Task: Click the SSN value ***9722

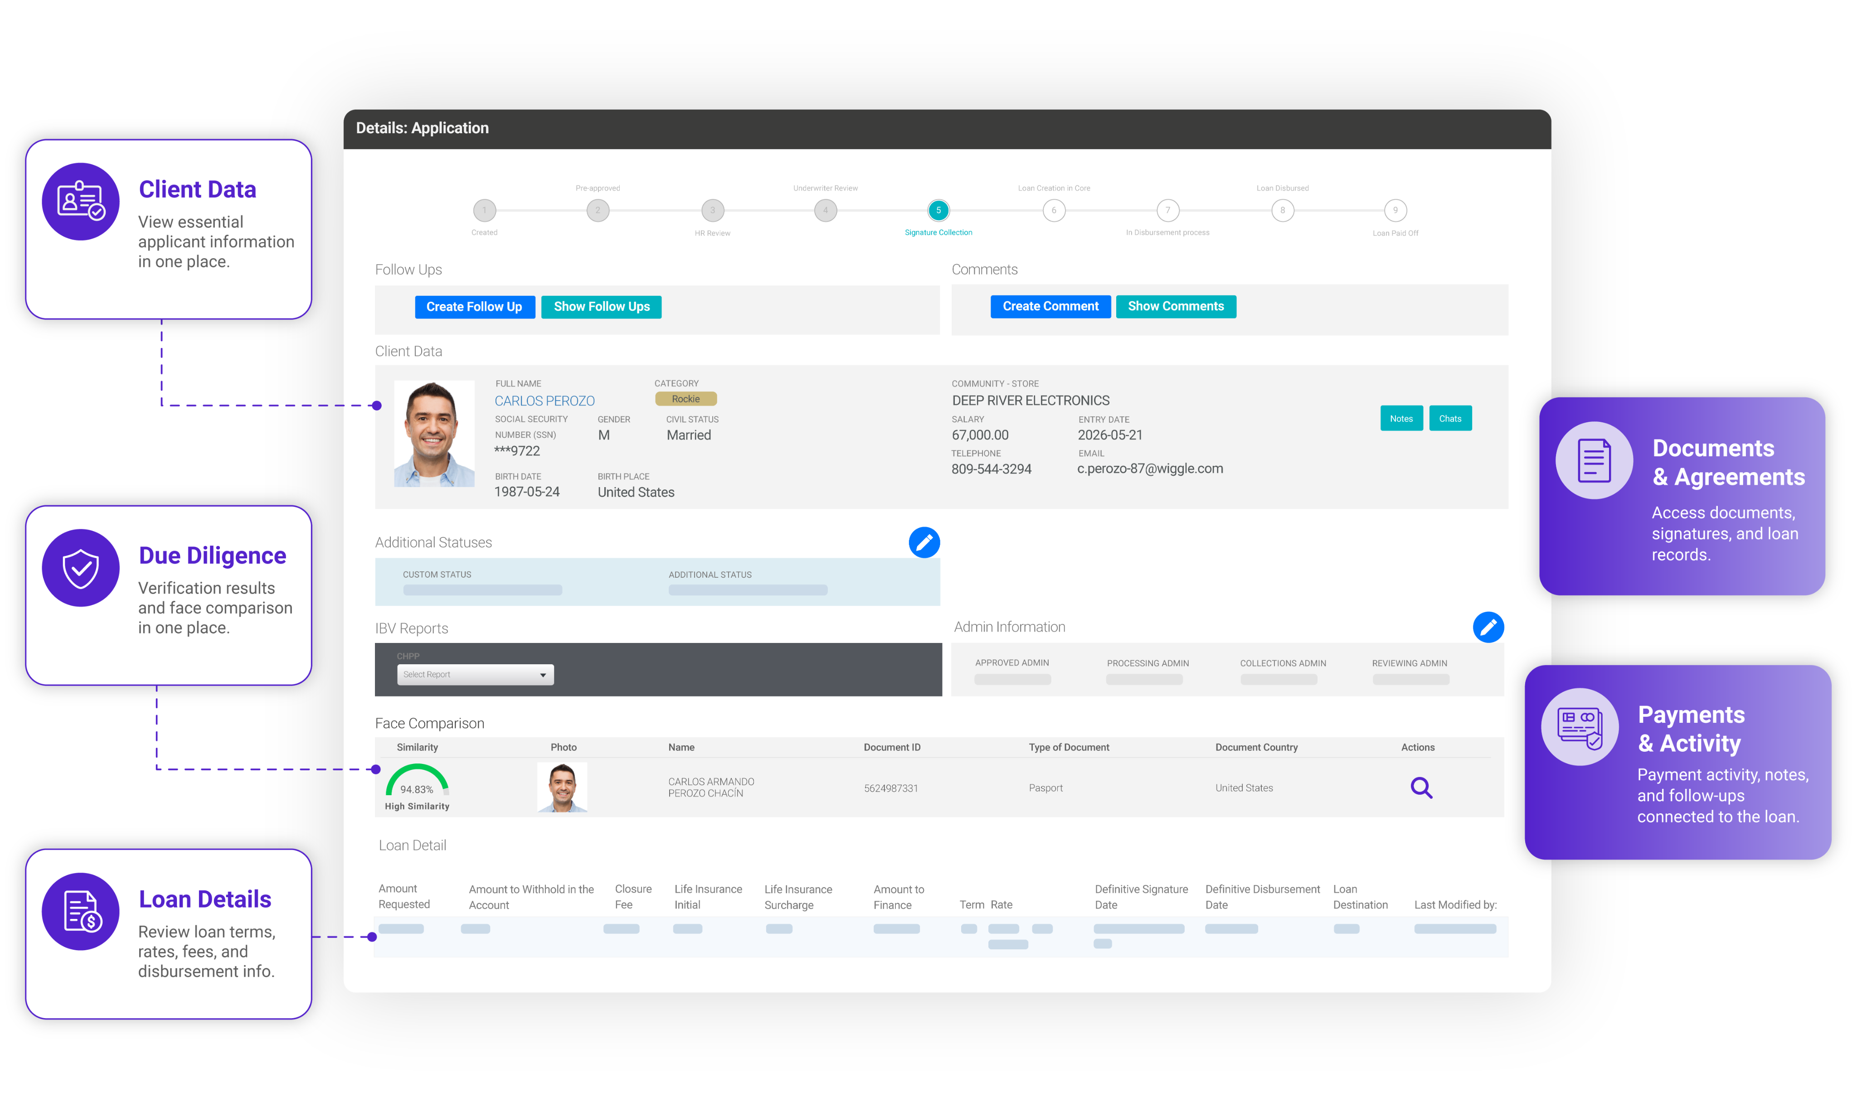Action: [x=517, y=451]
